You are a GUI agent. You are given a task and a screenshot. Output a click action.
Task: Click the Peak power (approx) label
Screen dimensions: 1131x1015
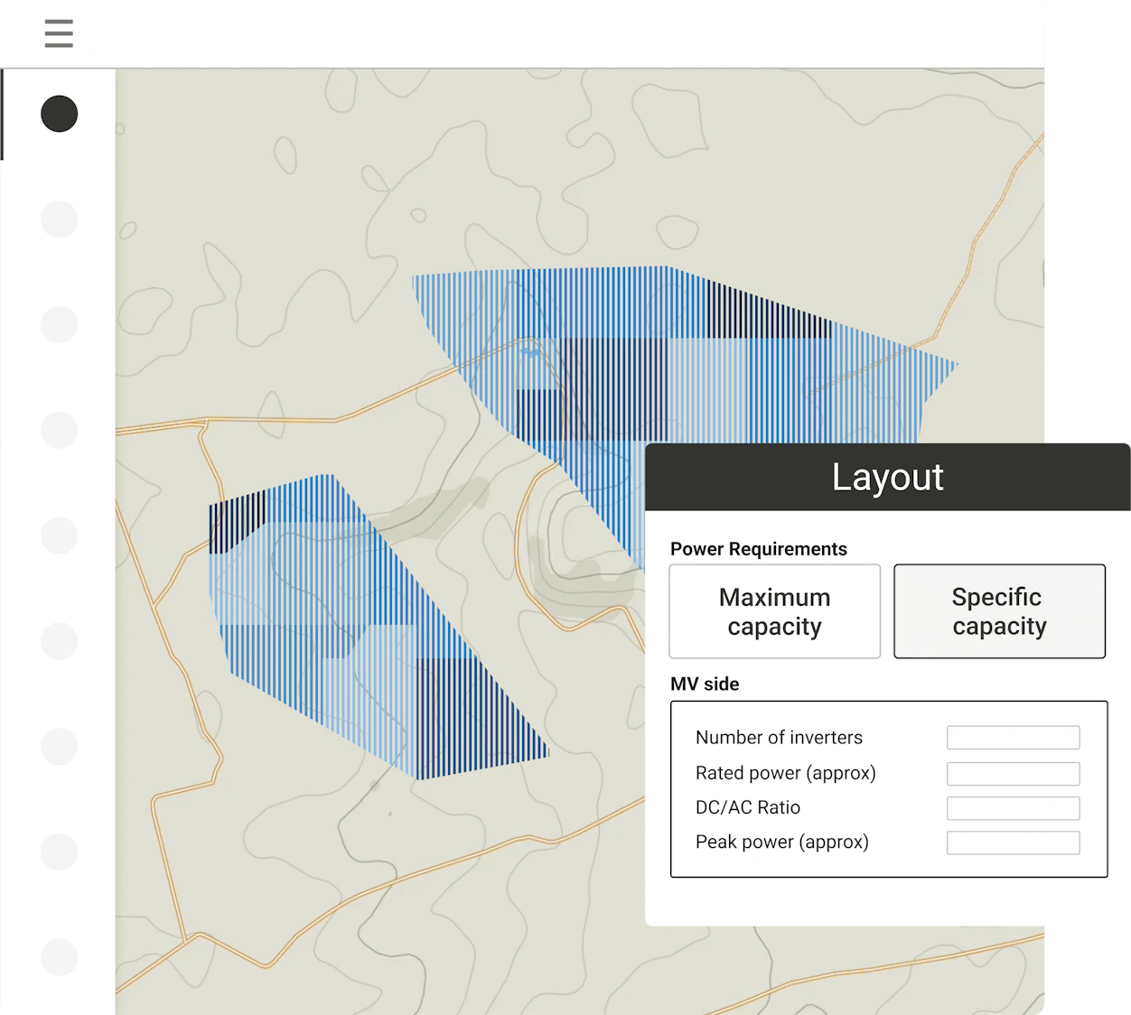click(x=782, y=843)
